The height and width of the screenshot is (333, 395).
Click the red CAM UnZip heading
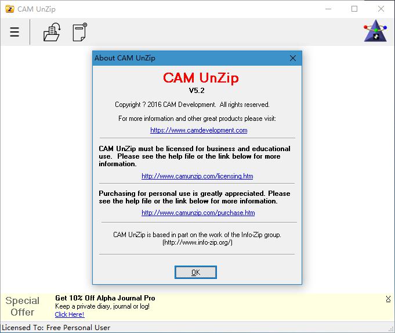point(201,77)
